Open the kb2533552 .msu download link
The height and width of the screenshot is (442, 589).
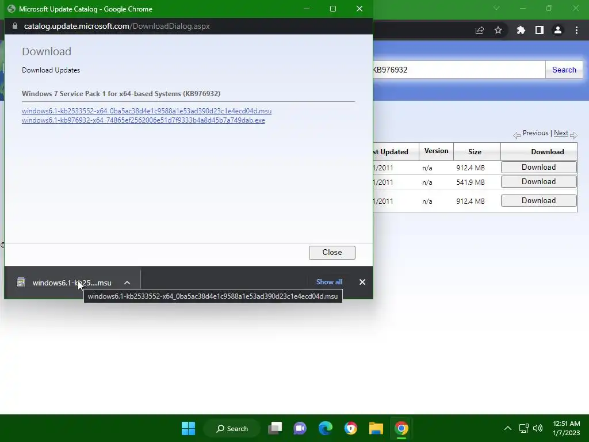click(147, 111)
